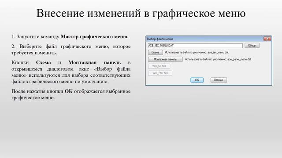Screen dimensions: 282x158
Task: Click the WD_MENU button
Action: point(159,66)
